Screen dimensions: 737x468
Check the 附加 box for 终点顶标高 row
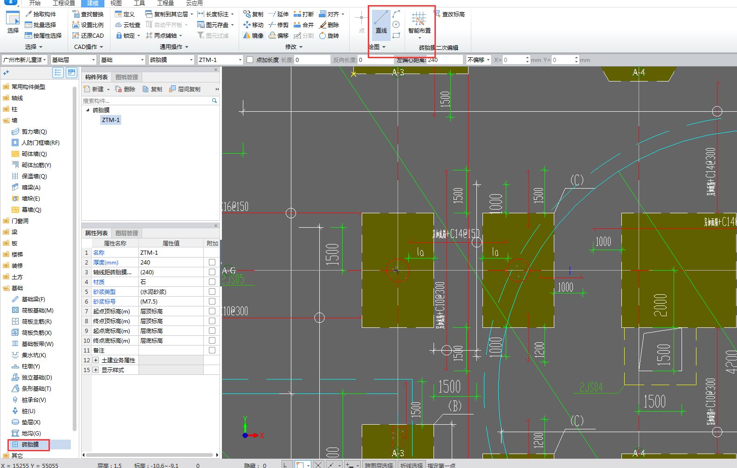pos(212,321)
